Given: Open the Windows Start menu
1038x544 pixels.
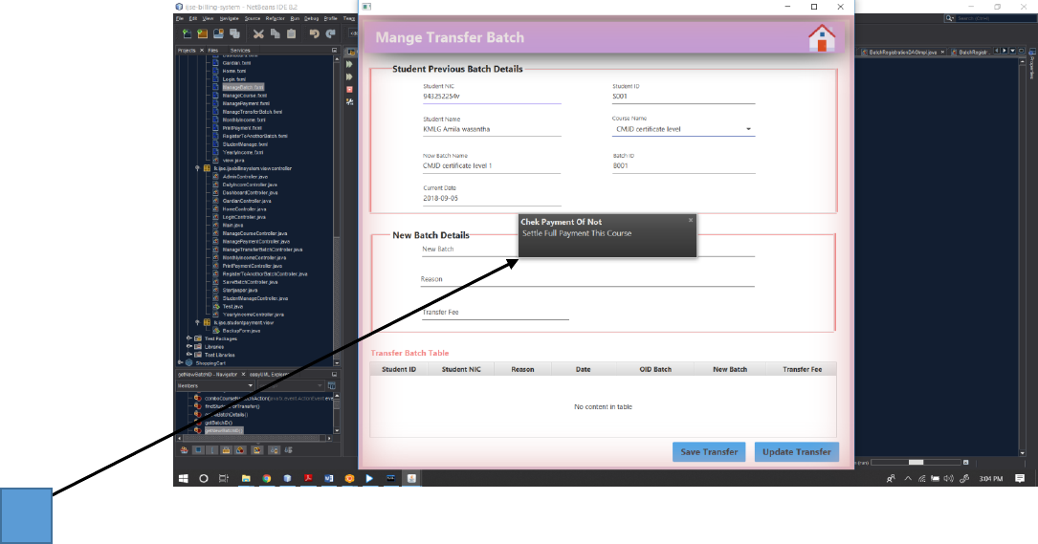Looking at the screenshot, I should [184, 478].
